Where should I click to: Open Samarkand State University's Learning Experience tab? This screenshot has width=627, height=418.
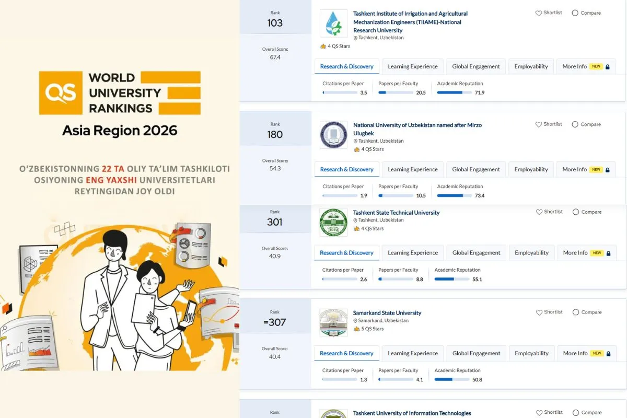pyautogui.click(x=413, y=353)
